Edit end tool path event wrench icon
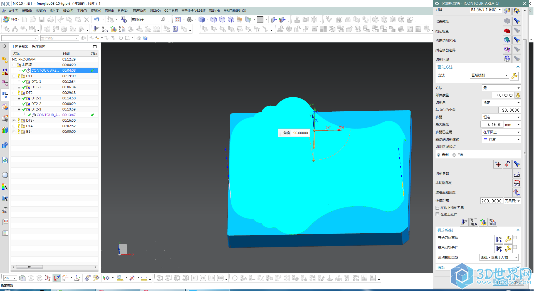 tap(508, 249)
